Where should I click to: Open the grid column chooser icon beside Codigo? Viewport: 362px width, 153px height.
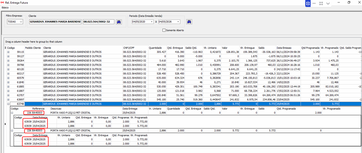(5, 48)
